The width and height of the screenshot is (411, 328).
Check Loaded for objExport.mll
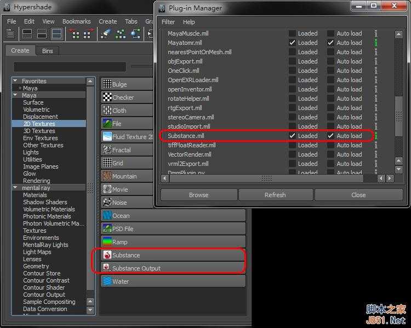[292, 61]
